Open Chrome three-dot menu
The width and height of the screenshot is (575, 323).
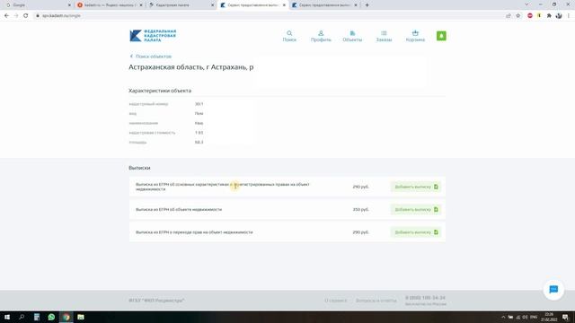click(x=569, y=16)
